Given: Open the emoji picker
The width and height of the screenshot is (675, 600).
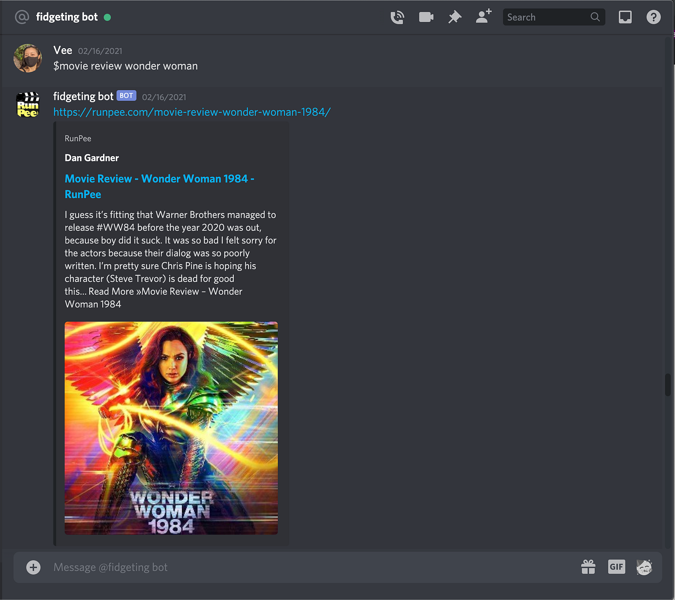Looking at the screenshot, I should tap(645, 567).
